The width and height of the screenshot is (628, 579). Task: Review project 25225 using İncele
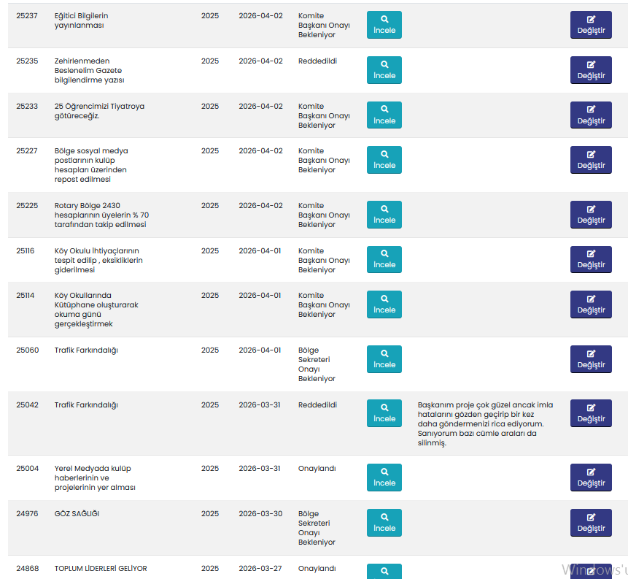384,215
